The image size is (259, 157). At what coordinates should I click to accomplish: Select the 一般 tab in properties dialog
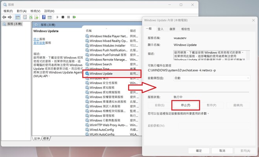149,29
